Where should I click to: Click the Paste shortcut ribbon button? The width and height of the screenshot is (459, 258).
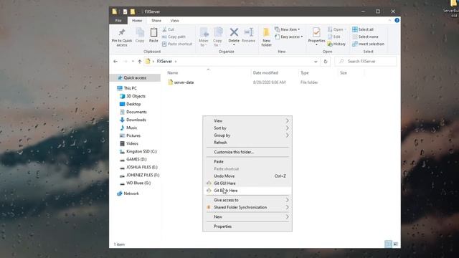tap(177, 44)
